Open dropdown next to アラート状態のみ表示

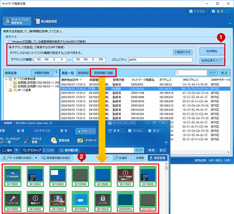[36, 158]
